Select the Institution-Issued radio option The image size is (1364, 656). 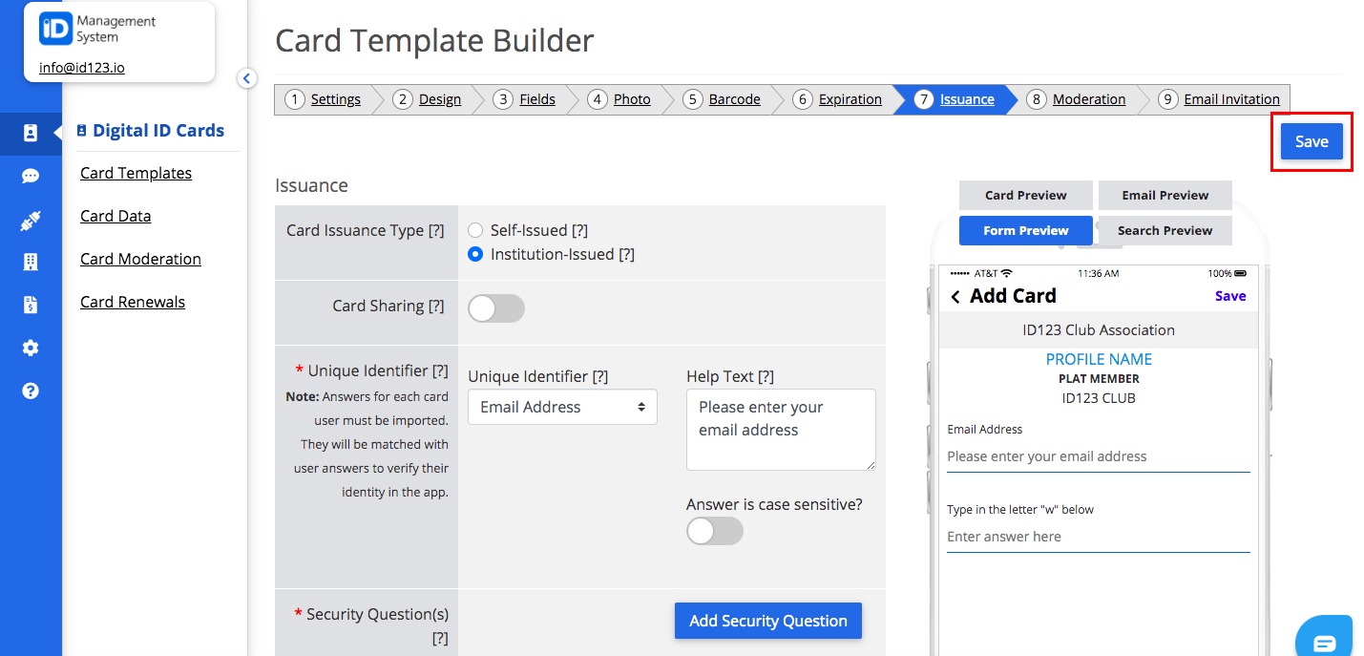click(x=475, y=254)
